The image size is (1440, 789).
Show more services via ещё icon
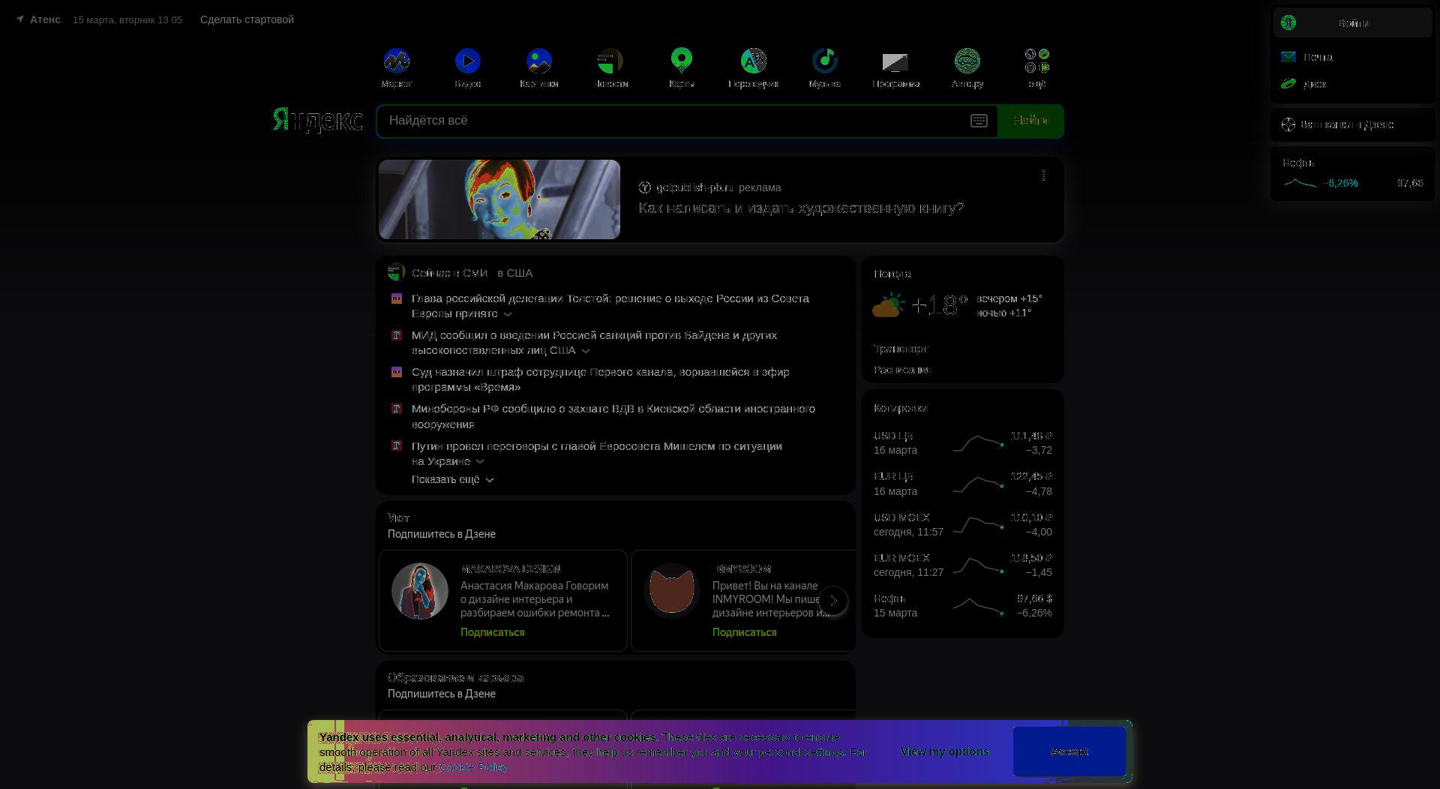(1037, 61)
